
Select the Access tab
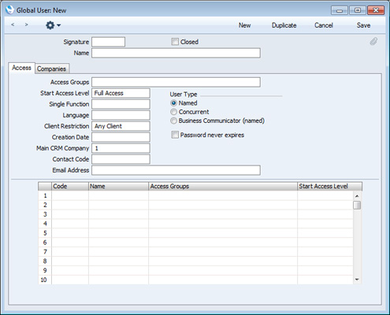point(21,68)
